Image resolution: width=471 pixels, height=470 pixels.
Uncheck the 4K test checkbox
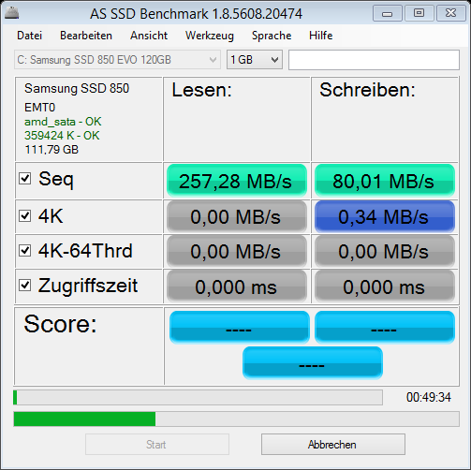(25, 215)
